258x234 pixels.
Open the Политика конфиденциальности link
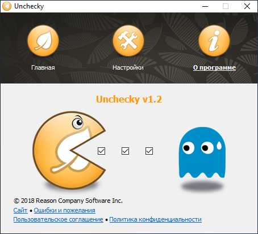[x=156, y=219]
